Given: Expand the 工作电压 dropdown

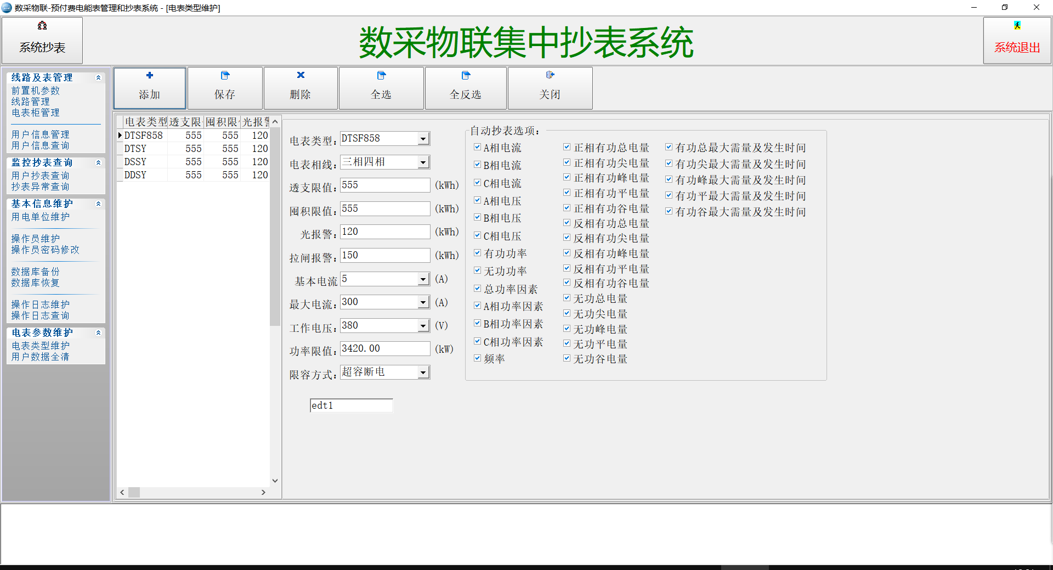Looking at the screenshot, I should tap(423, 326).
